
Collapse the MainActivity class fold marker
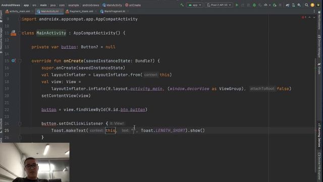tap(20, 33)
